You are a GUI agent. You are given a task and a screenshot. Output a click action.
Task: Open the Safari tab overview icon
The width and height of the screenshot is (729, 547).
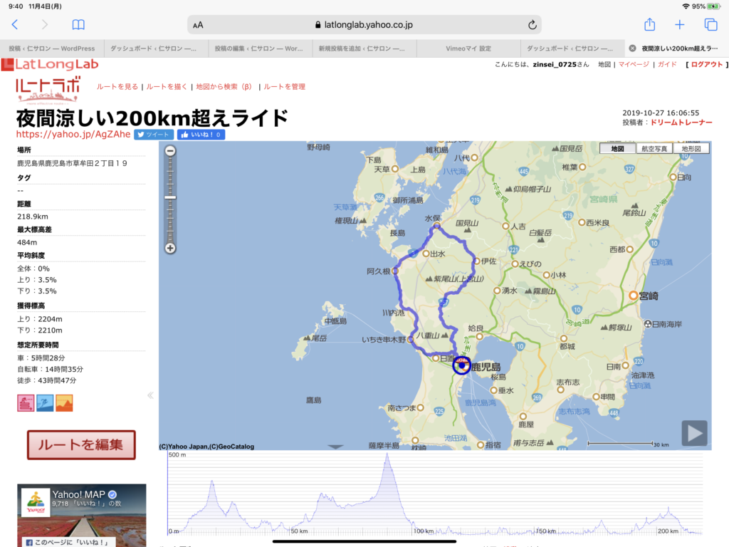tap(710, 25)
